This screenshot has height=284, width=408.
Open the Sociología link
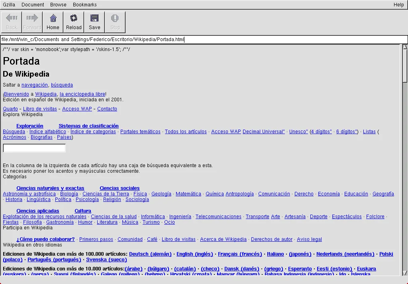click(137, 199)
